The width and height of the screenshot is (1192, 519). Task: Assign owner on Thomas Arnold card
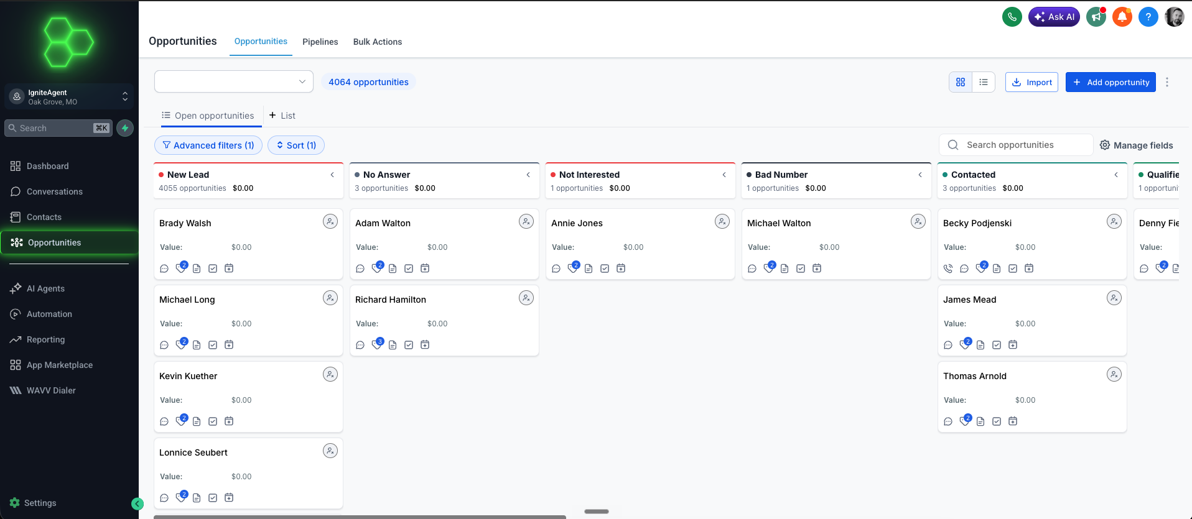[x=1114, y=374]
